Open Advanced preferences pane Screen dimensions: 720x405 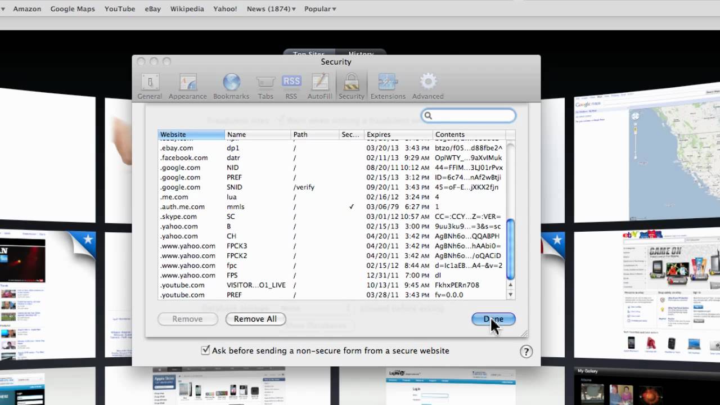click(x=428, y=87)
